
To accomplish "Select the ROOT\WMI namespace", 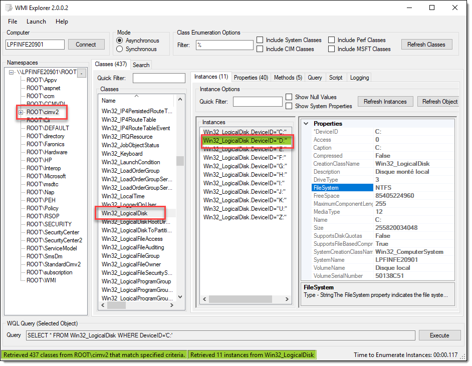I will pos(41,280).
